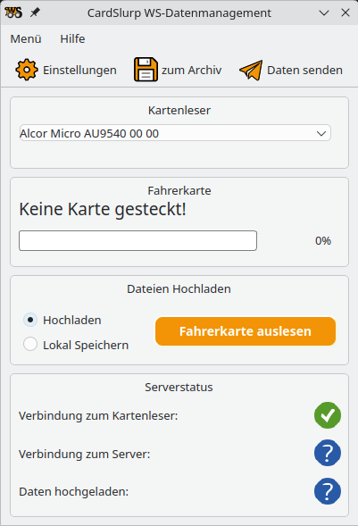Click the Fahrerkarte auslesen button

(x=246, y=331)
